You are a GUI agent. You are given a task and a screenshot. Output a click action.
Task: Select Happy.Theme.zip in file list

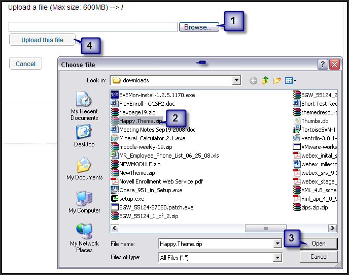coord(140,121)
